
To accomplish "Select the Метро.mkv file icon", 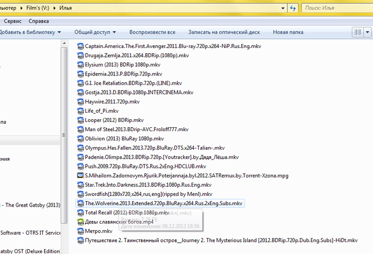I will pyautogui.click(x=81, y=231).
